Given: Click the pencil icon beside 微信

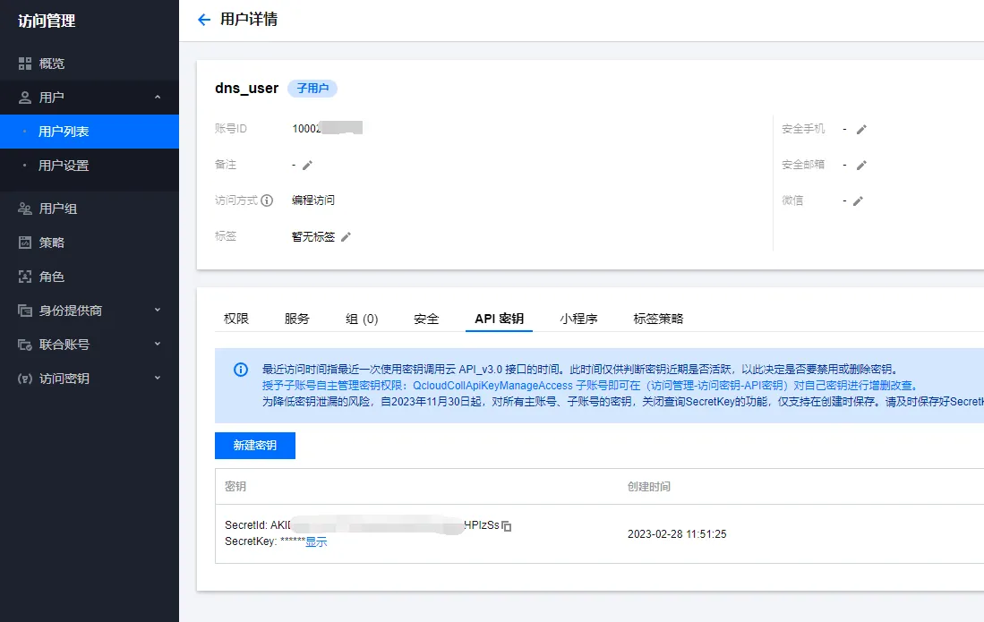Looking at the screenshot, I should coord(858,200).
